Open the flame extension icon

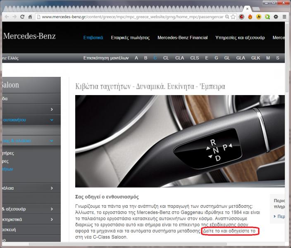coord(250,17)
